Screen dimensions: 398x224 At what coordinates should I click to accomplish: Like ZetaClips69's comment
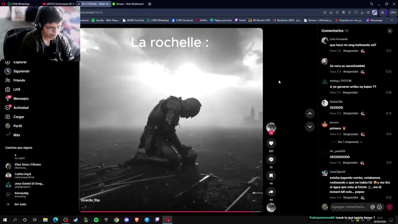pyautogui.click(x=387, y=198)
